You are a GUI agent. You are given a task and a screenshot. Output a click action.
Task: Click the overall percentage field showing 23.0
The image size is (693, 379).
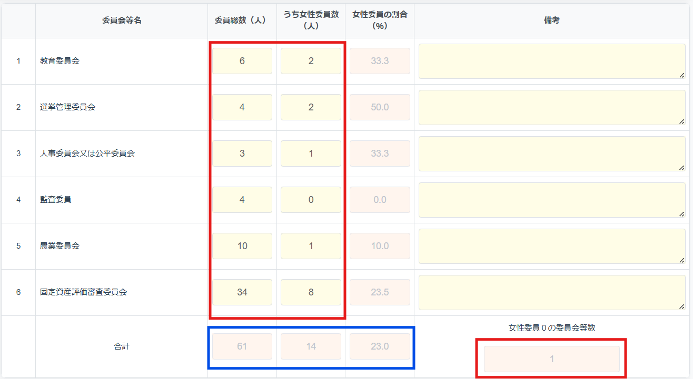pos(380,347)
